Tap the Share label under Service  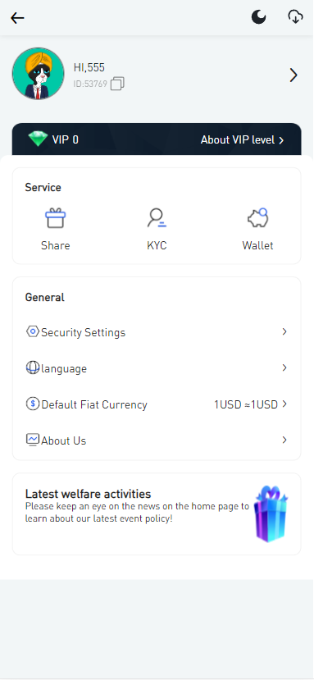pos(56,245)
